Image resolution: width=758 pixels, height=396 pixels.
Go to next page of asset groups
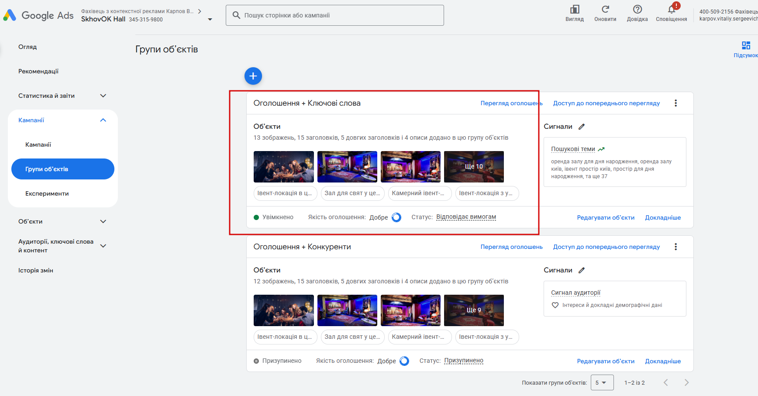pos(687,382)
